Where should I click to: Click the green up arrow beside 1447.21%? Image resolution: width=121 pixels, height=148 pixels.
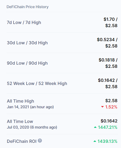pos(95,127)
